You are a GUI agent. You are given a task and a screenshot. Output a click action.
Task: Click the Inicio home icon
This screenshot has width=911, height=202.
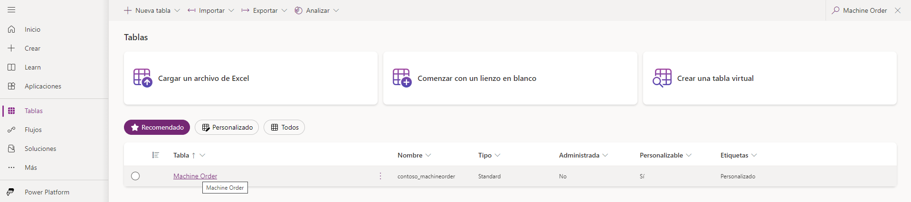(11, 29)
